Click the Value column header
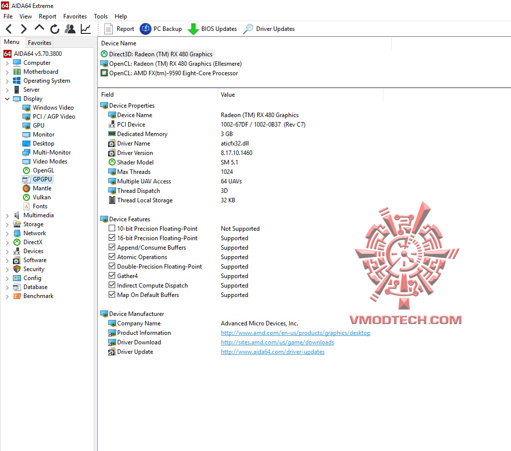Image resolution: width=511 pixels, height=451 pixels. click(300, 95)
